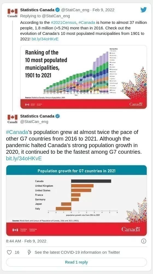Click the heart like icon
Image resolution: width=153 pixels, height=274 pixels.
pos(9,252)
